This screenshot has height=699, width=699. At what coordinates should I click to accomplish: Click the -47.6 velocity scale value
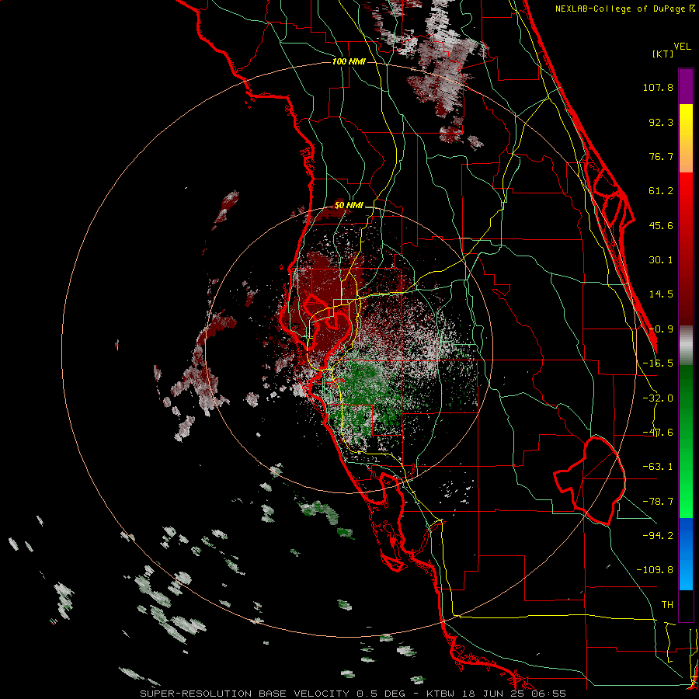[658, 433]
